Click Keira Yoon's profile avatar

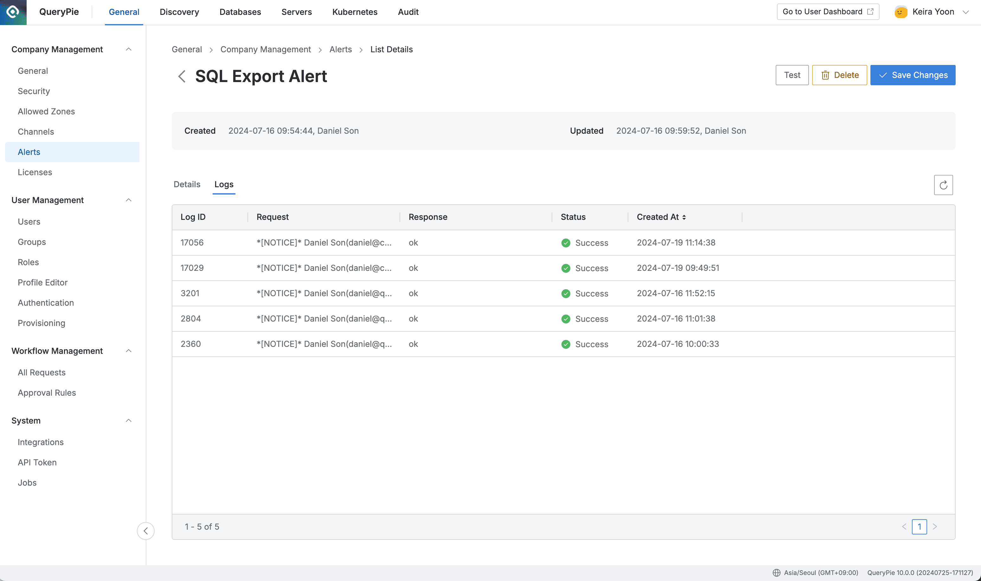point(901,12)
